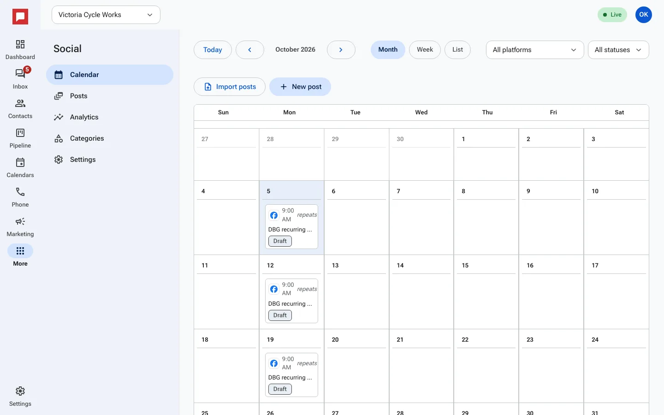Viewport: 664px width, 415px height.
Task: Click the Live status badge
Action: click(612, 15)
